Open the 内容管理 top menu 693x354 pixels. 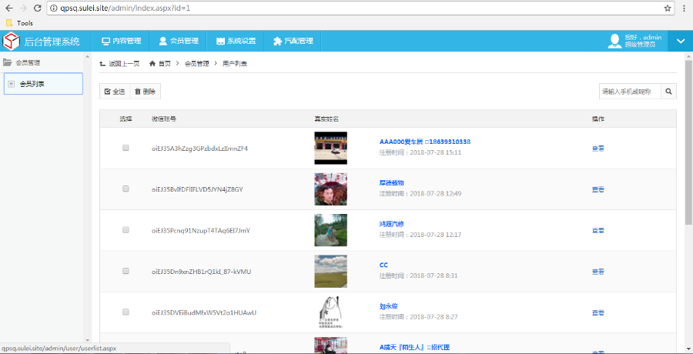[x=122, y=41]
